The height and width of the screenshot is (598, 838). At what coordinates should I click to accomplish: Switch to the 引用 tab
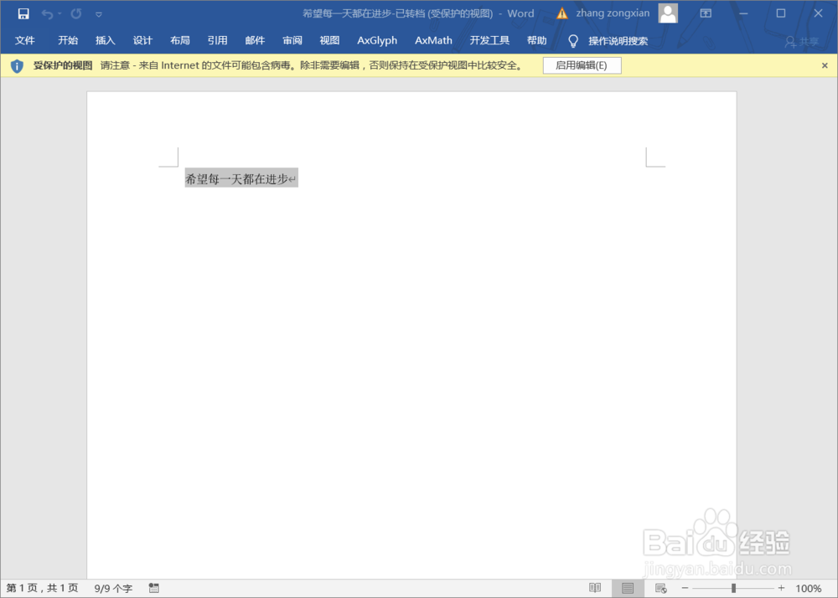click(x=218, y=40)
